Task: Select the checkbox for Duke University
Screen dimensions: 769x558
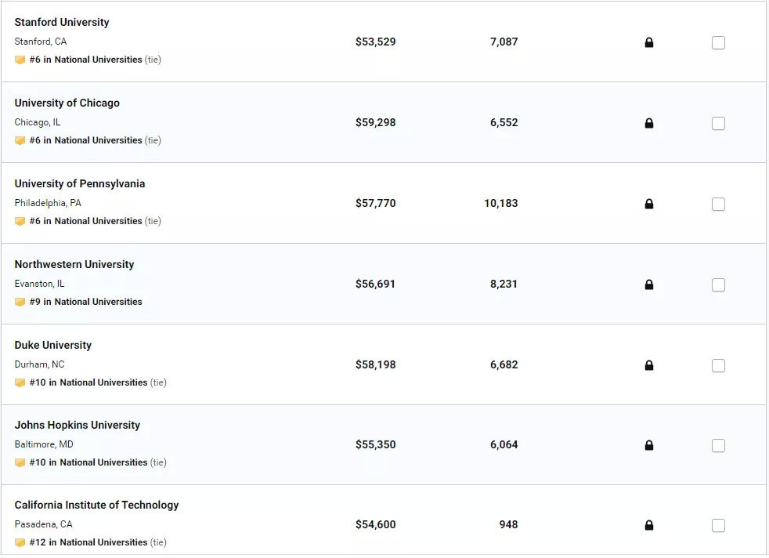Action: (718, 365)
